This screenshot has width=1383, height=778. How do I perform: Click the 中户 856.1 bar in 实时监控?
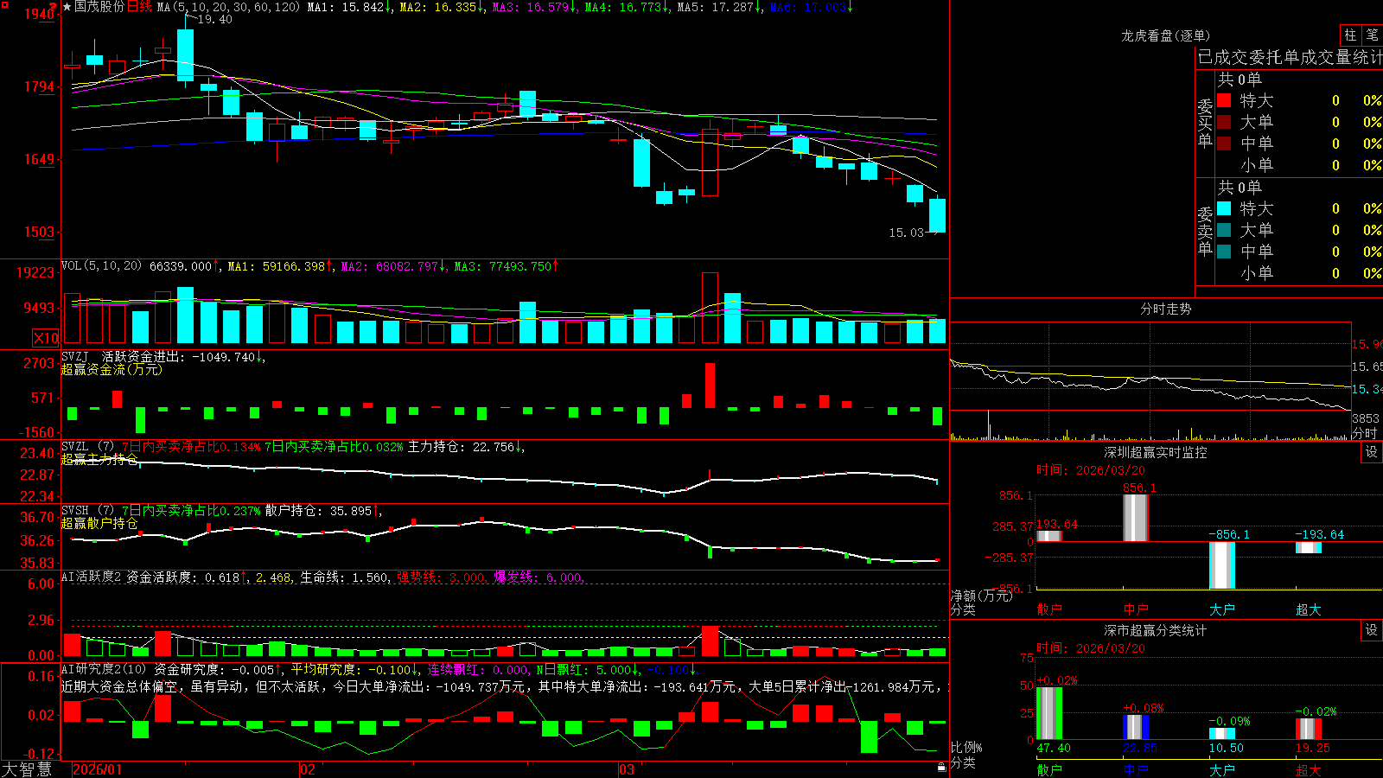tap(1135, 518)
